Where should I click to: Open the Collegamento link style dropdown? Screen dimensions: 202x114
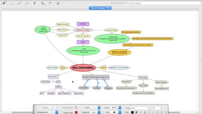click(53, 112)
